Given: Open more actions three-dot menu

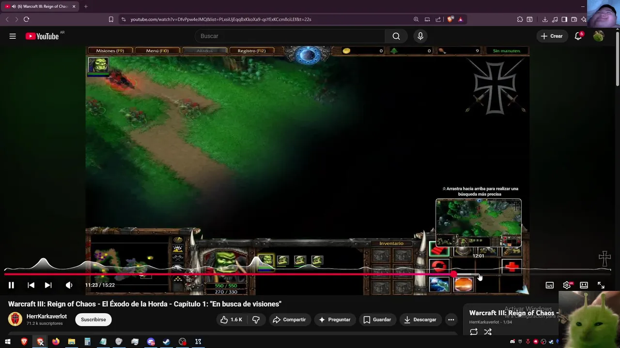Looking at the screenshot, I should coord(451,319).
